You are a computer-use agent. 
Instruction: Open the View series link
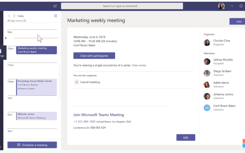click(x=139, y=65)
